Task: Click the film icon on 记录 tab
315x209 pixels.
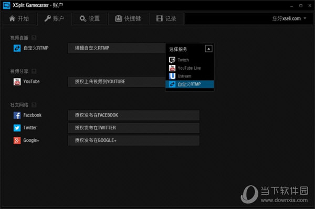Action: [160, 18]
